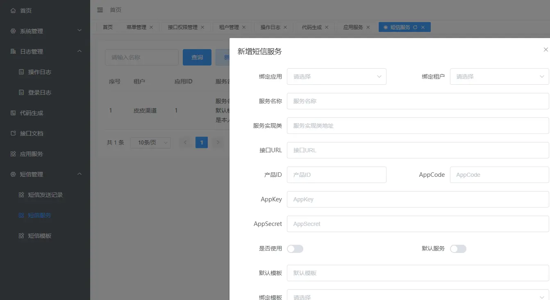Open the 绑定应用 dropdown
This screenshot has height=300, width=550.
336,77
